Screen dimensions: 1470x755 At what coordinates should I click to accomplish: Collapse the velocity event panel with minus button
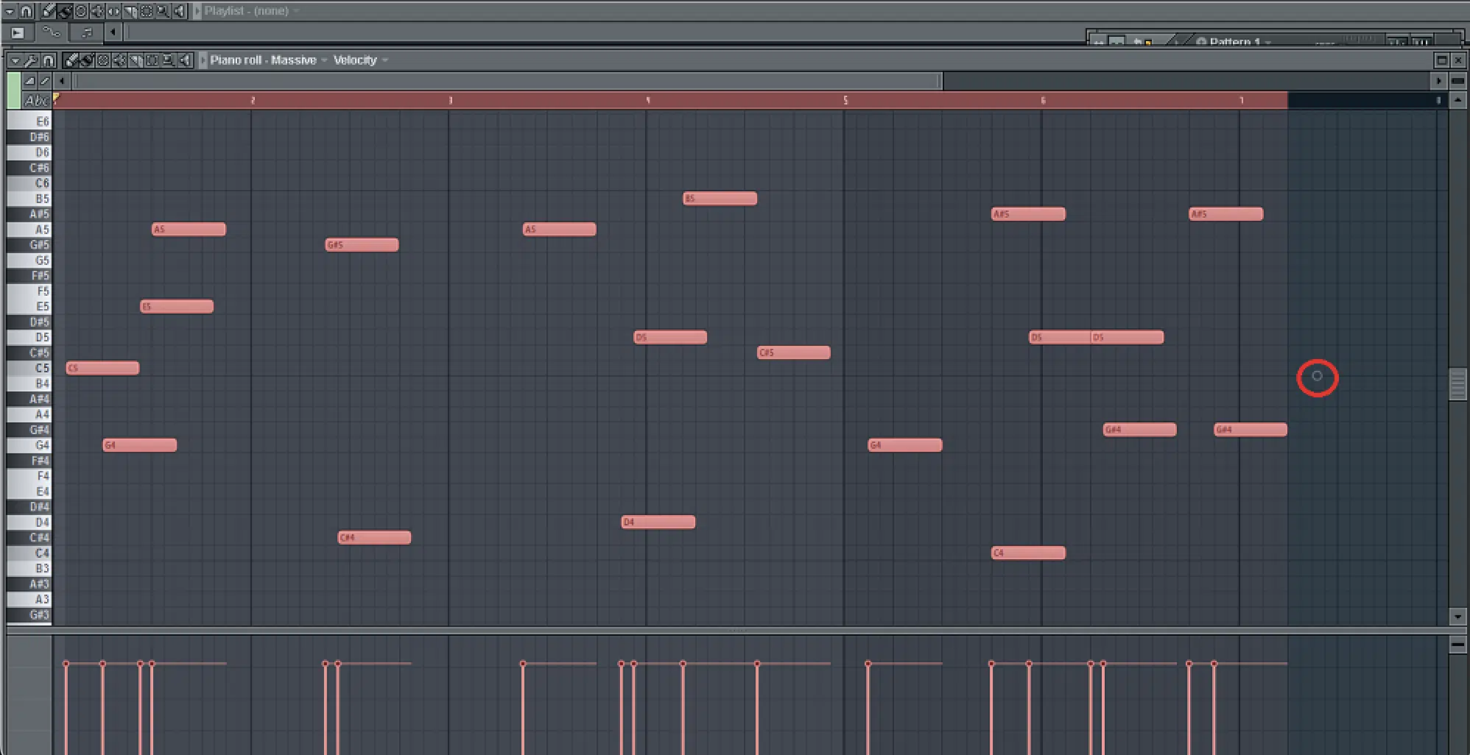[x=1457, y=645]
